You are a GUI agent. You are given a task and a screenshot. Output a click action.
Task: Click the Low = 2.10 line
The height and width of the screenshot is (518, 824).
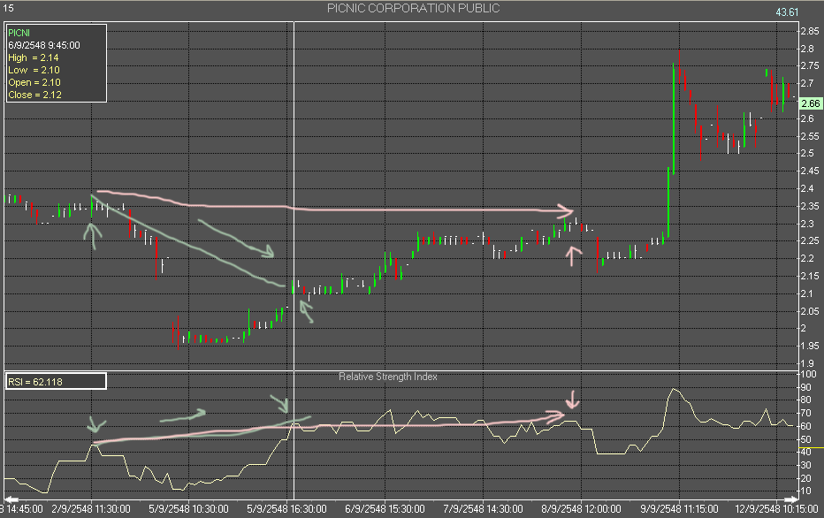(x=34, y=70)
